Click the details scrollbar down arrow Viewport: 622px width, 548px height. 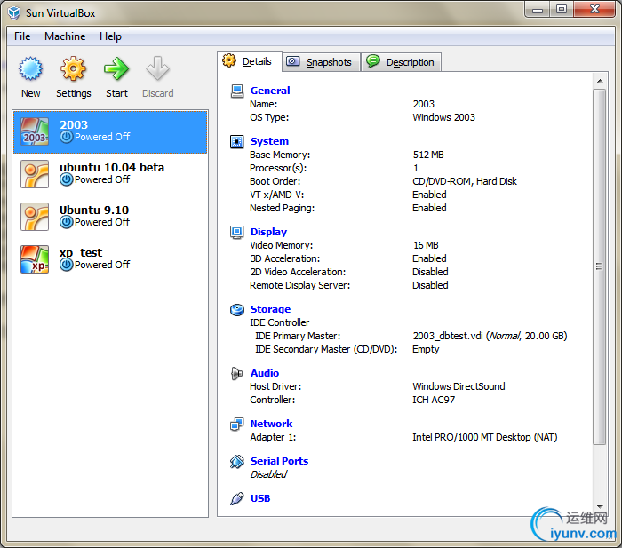600,507
